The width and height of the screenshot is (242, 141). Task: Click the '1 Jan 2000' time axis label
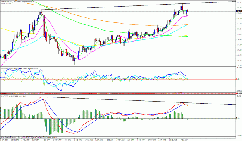coord(68,139)
